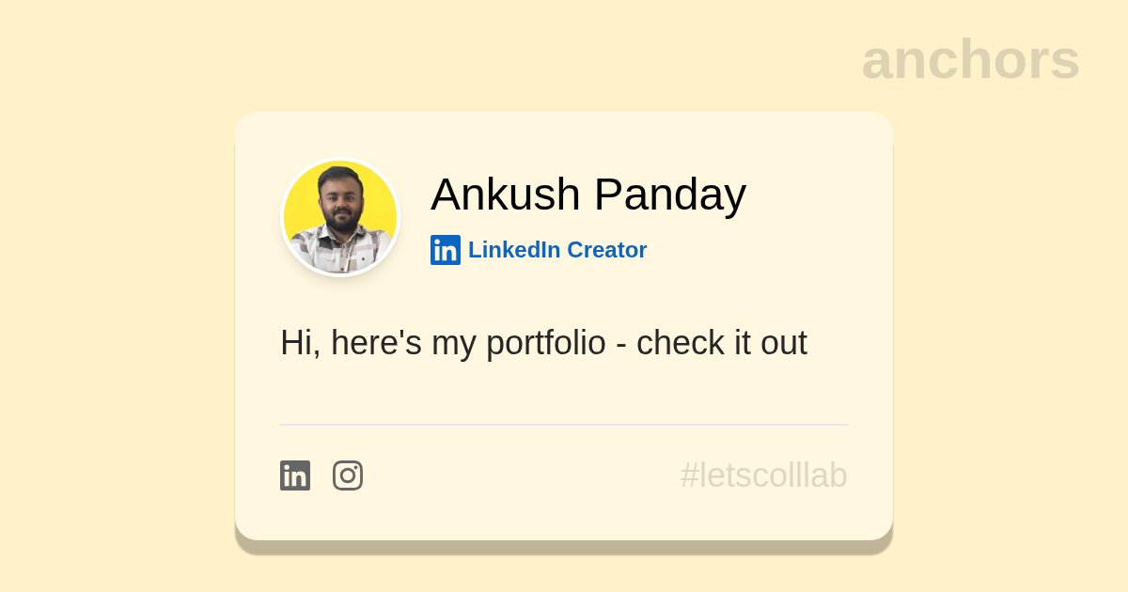1128x592 pixels.
Task: Click the word "portfolio" in the bio
Action: click(545, 343)
